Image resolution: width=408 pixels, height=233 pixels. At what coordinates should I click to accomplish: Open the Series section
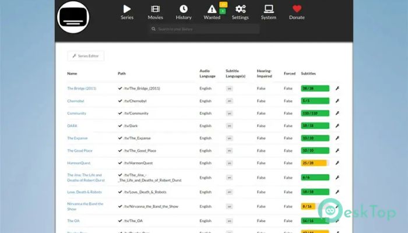[x=127, y=12]
